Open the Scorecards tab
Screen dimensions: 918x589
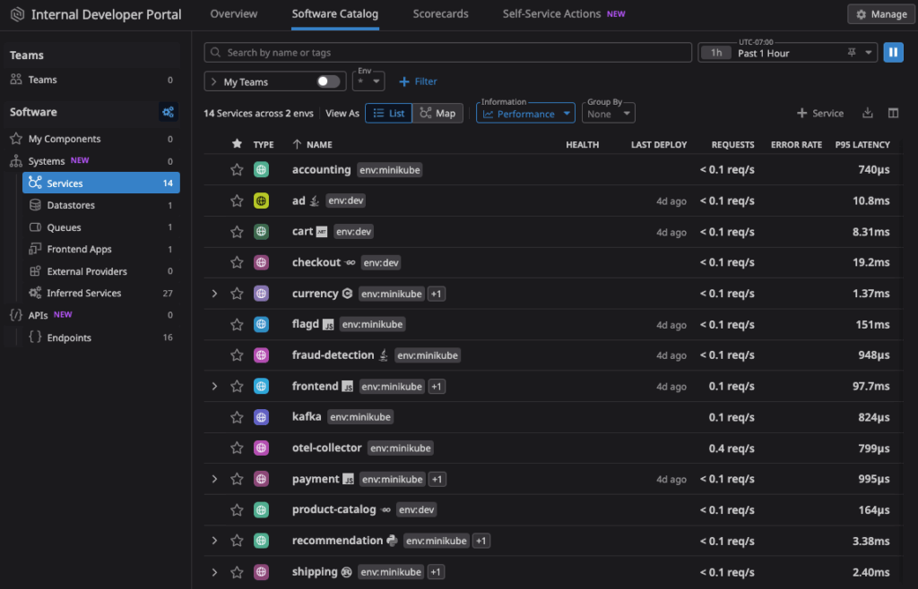(440, 14)
